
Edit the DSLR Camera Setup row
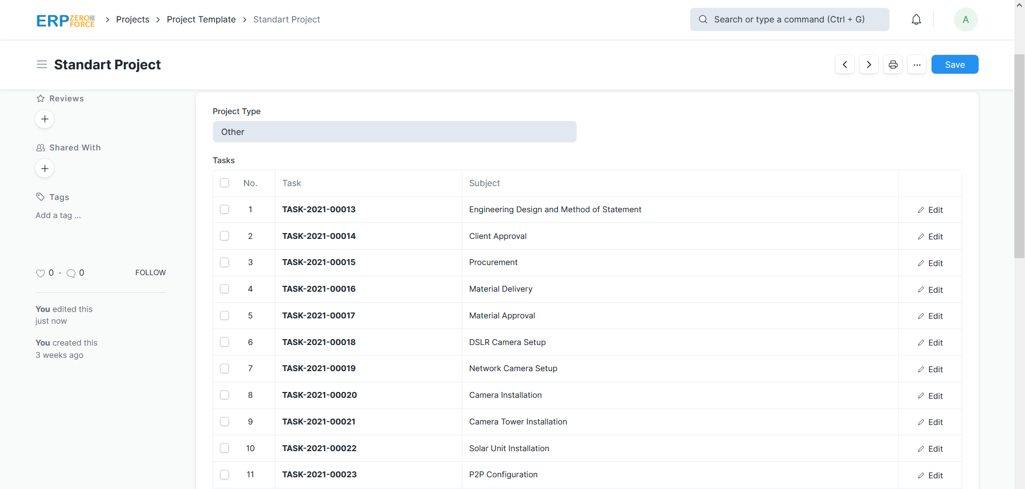pos(930,342)
